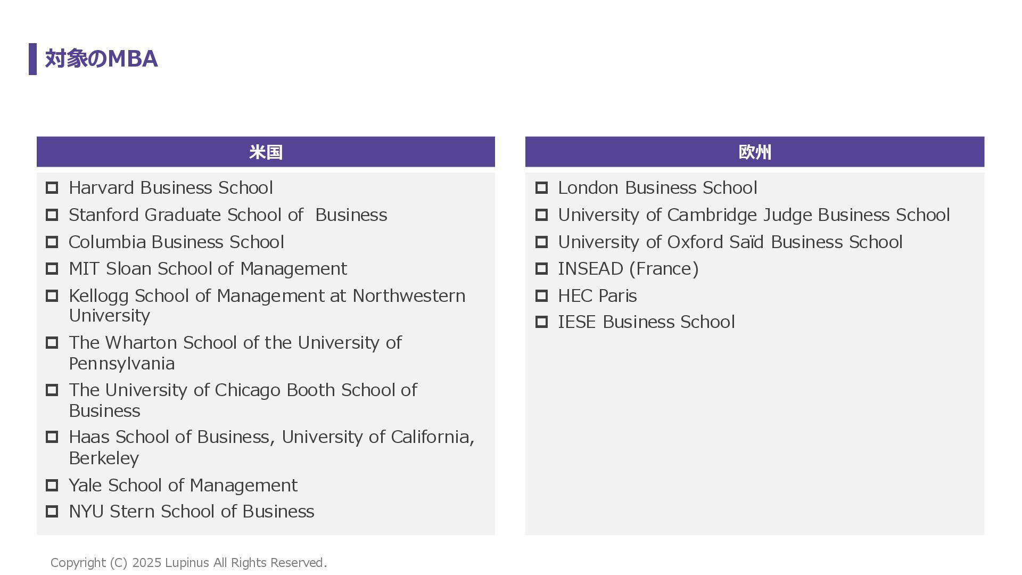Select the 対象のMBA slide title
1022x575 pixels.
pos(102,59)
